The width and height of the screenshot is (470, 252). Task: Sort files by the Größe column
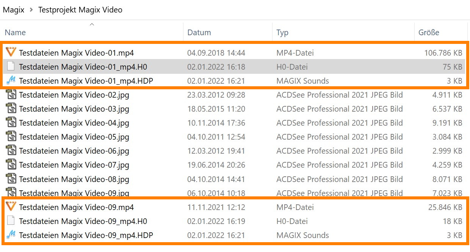[x=429, y=33]
